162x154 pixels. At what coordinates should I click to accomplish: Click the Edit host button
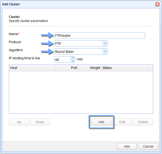(122, 122)
